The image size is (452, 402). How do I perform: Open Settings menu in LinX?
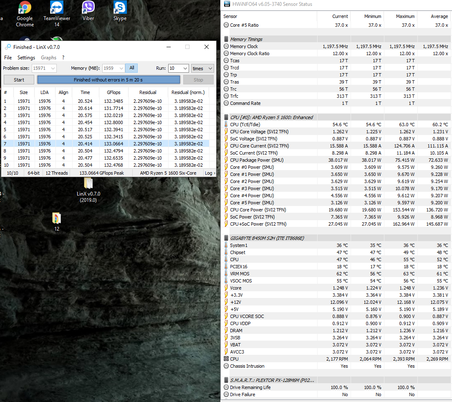point(26,57)
